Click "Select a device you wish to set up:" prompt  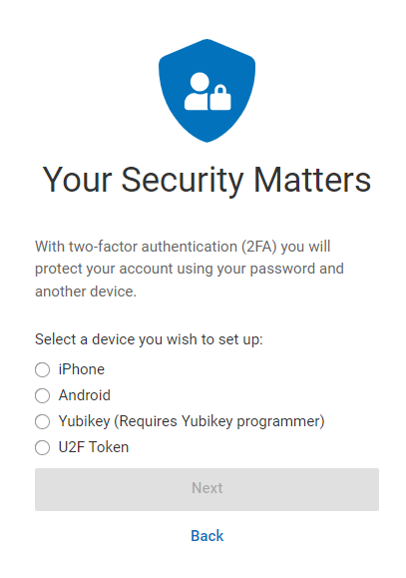coord(149,339)
